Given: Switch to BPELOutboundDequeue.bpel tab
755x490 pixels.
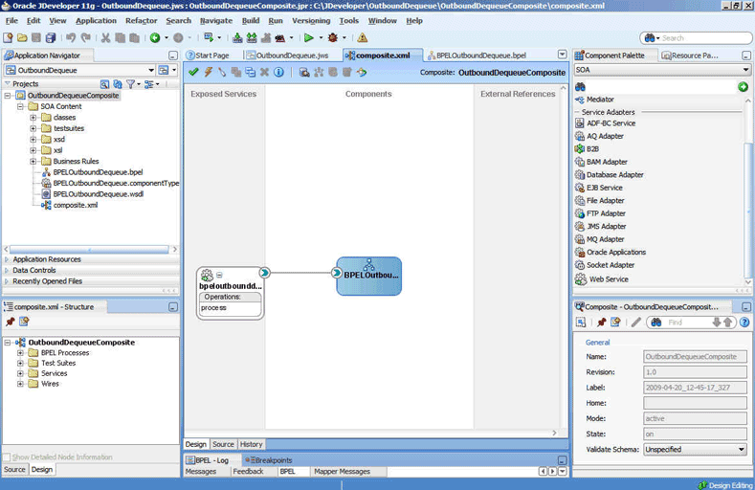Looking at the screenshot, I should click(477, 56).
